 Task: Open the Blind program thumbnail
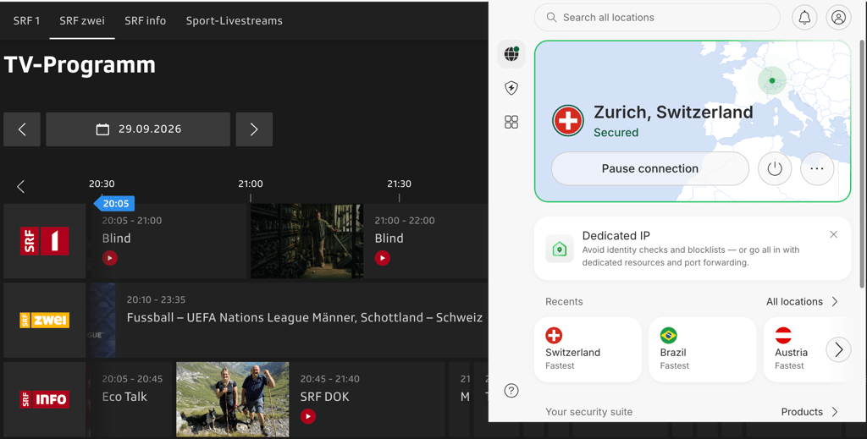pos(307,241)
